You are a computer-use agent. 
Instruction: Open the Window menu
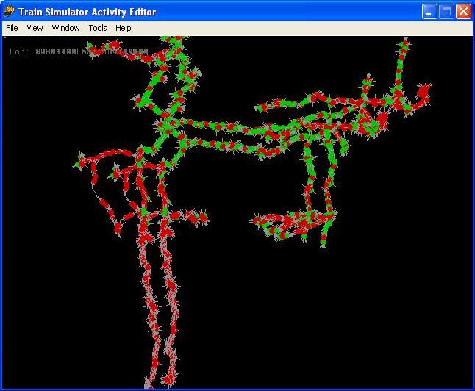point(65,28)
